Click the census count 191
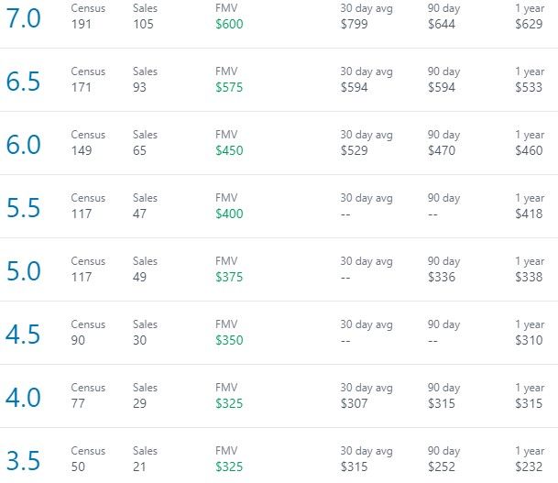The image size is (558, 483). point(82,24)
